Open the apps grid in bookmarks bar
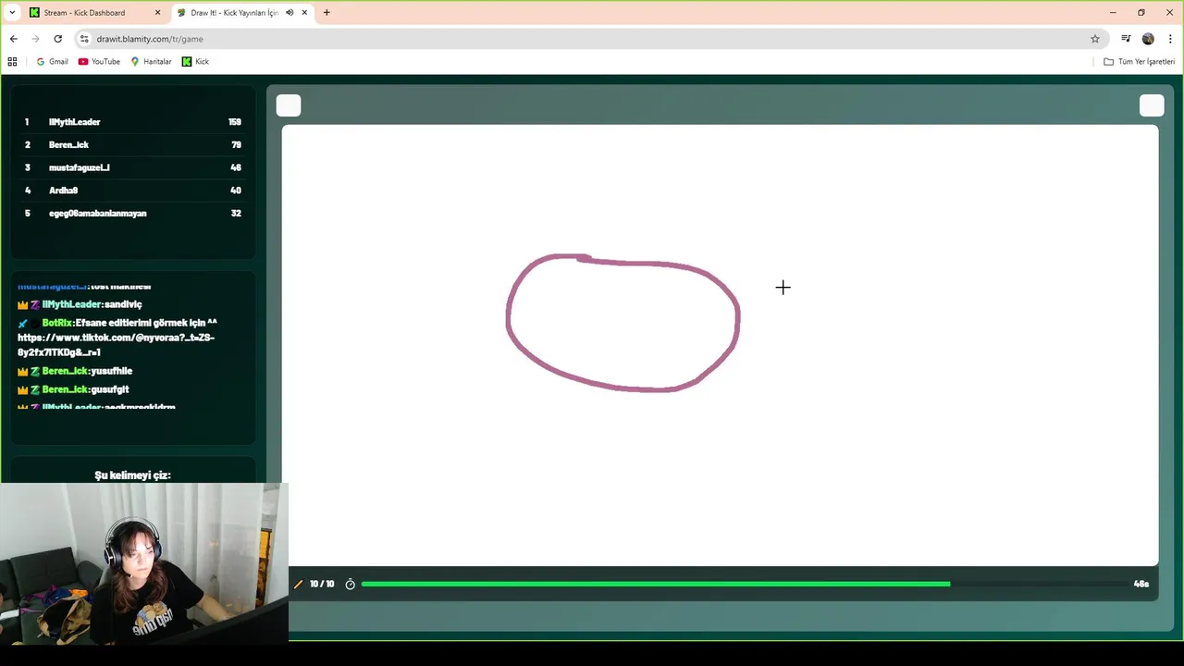The height and width of the screenshot is (666, 1184). tap(12, 61)
